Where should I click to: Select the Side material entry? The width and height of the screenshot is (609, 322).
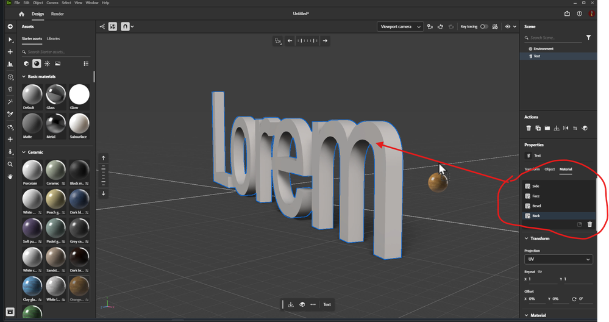coord(558,187)
